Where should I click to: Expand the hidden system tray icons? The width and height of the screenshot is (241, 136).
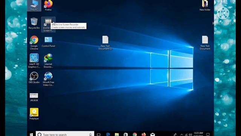coord(182,134)
